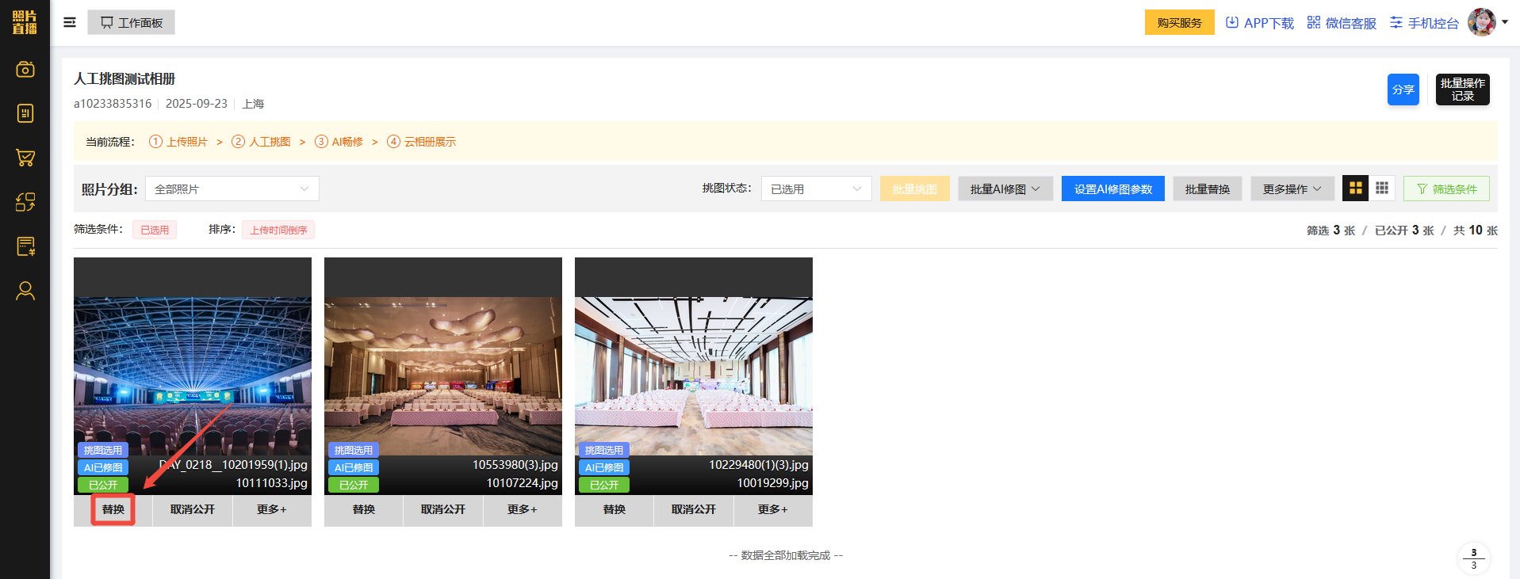Expand the 批量AI修图 dropdown
This screenshot has height=579, width=1520.
coord(1005,189)
